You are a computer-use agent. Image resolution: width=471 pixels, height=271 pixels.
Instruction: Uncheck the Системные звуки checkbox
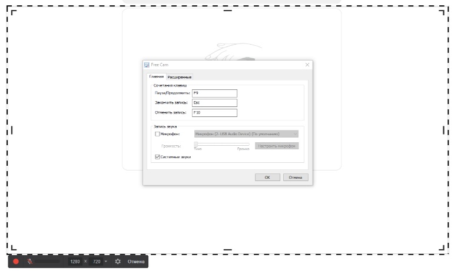click(x=157, y=157)
